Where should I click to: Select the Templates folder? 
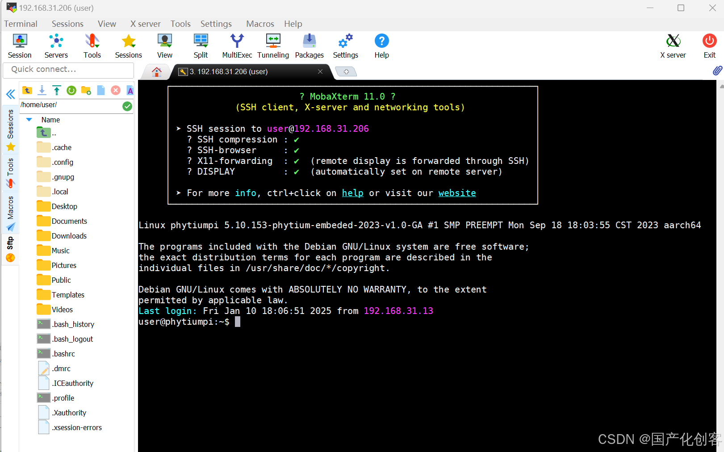tap(61, 295)
